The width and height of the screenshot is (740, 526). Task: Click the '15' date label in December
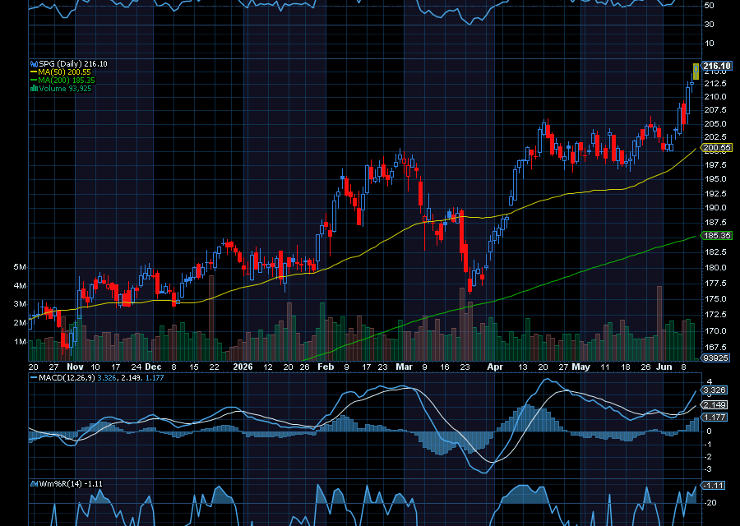(194, 367)
